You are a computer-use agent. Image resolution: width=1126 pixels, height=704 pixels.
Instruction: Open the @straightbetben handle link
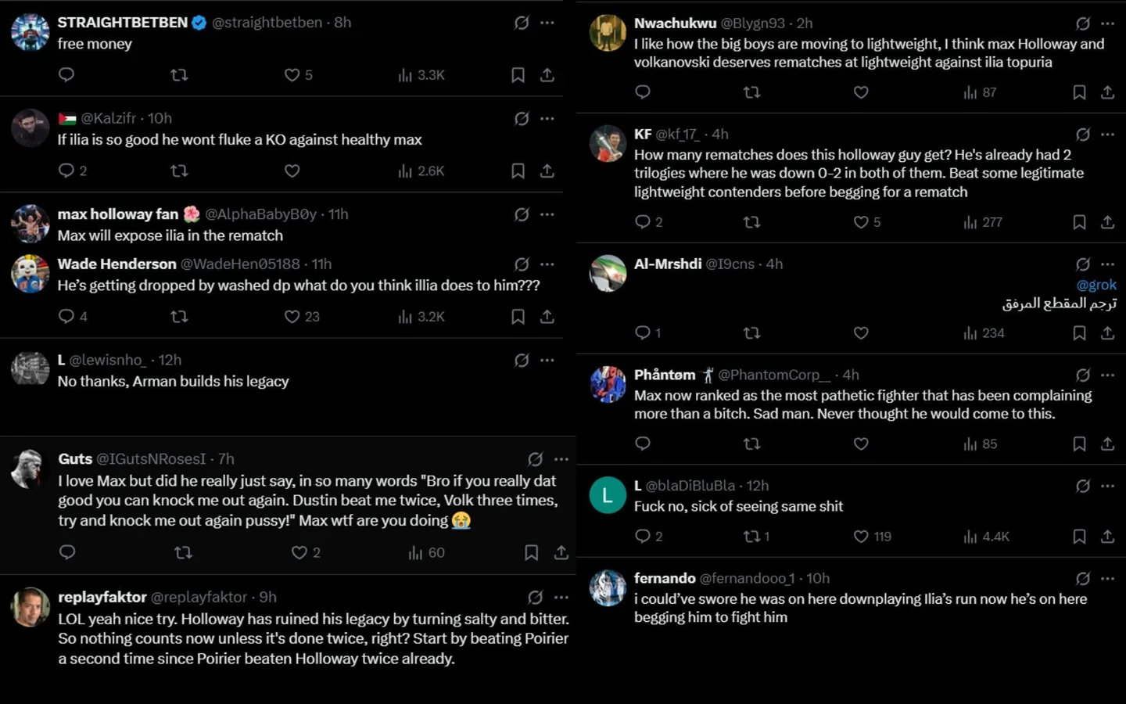click(x=267, y=23)
